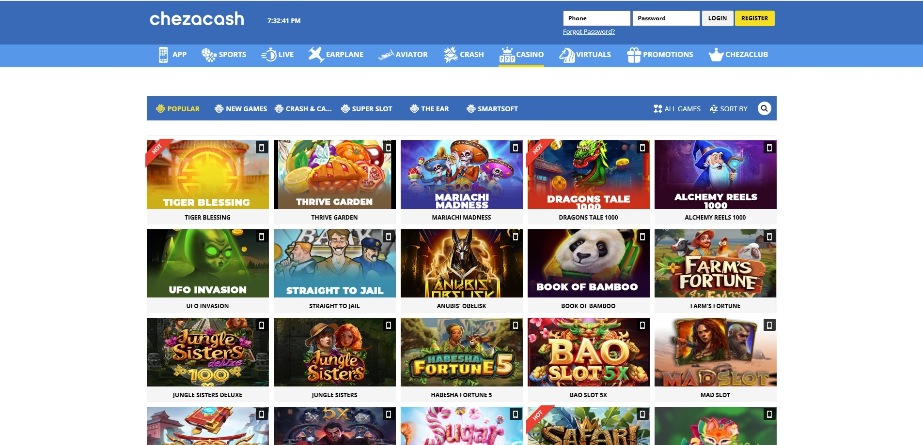Open the ChezaClub crown icon
Viewport: 923px width, 445px height.
(x=716, y=55)
